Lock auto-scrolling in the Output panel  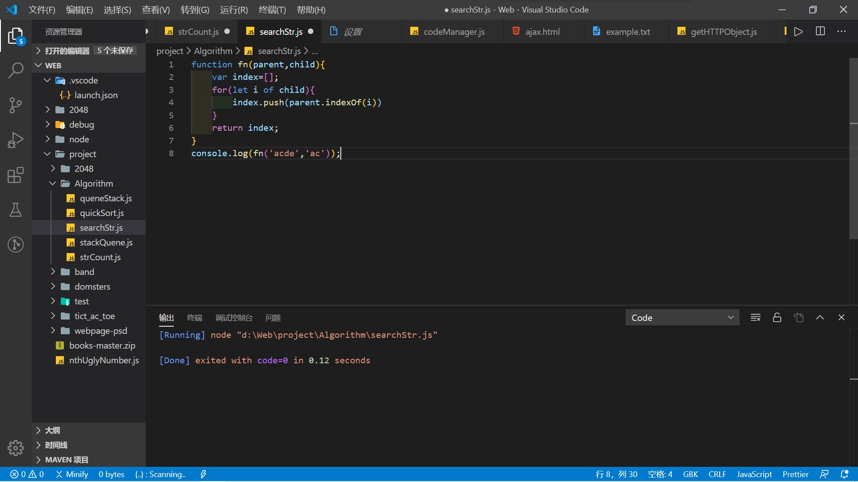[777, 317]
